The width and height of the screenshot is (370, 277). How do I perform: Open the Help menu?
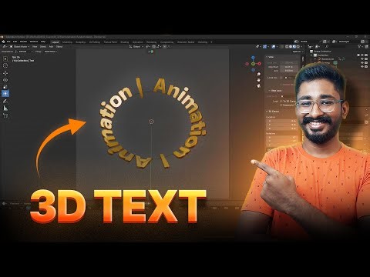tap(43, 42)
